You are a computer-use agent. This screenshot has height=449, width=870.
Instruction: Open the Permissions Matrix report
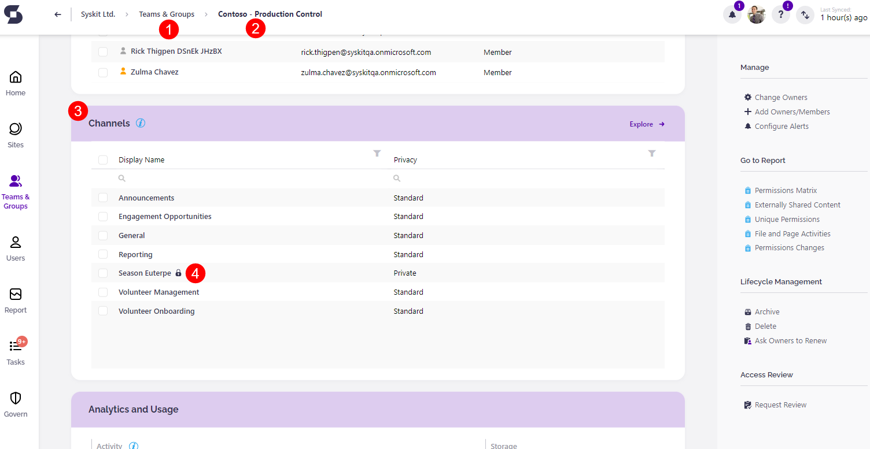[x=786, y=190]
